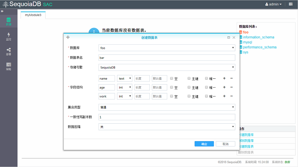Expand the 数据压缩 dropdown
298x167 pixels.
click(x=167, y=127)
